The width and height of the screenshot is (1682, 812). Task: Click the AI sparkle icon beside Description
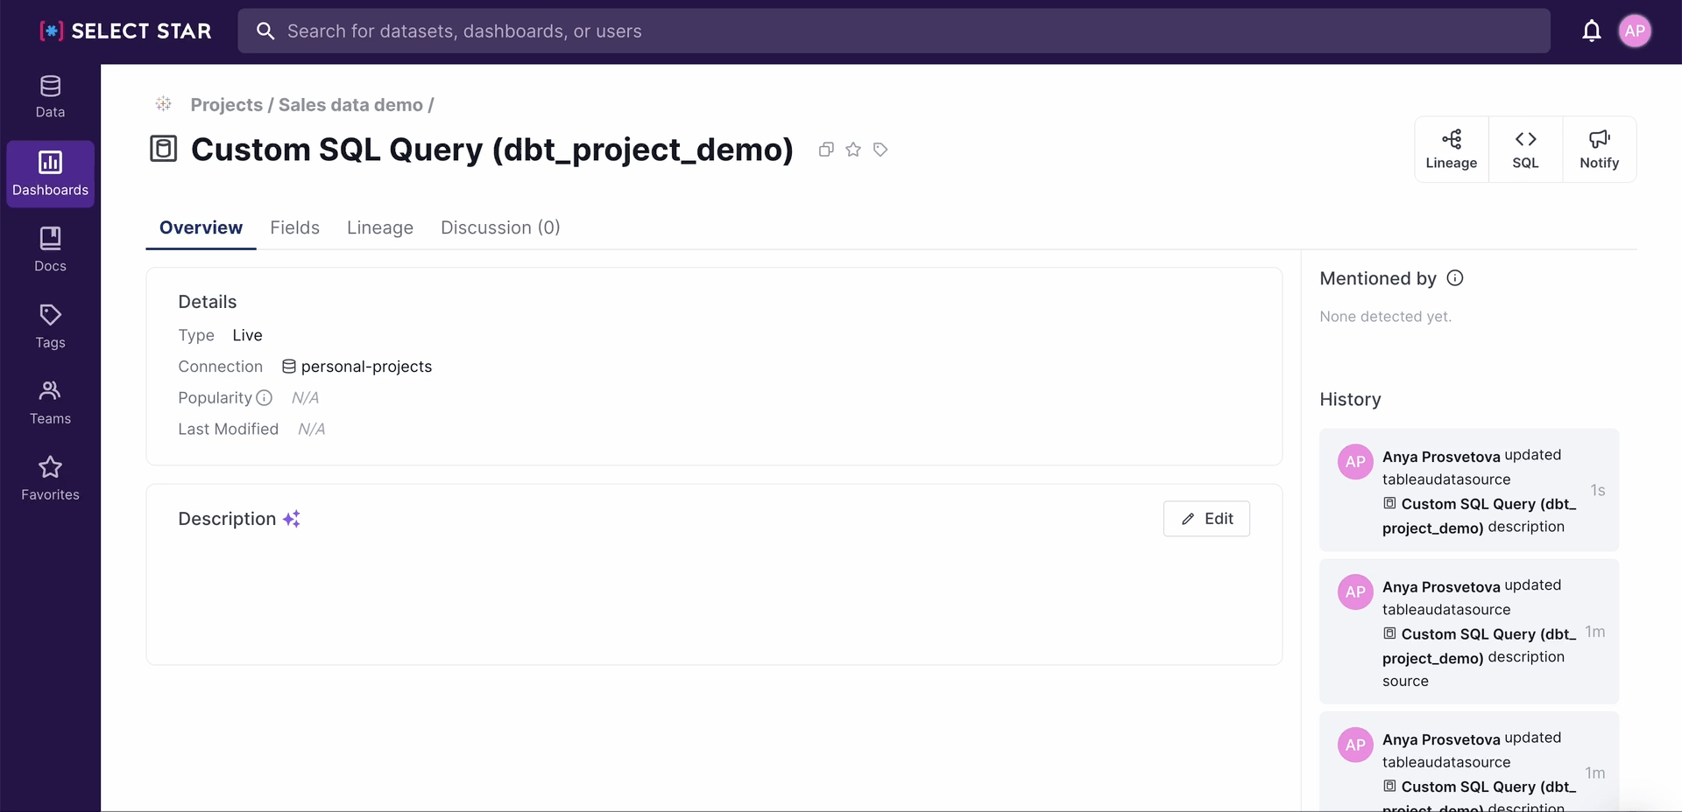(x=292, y=519)
